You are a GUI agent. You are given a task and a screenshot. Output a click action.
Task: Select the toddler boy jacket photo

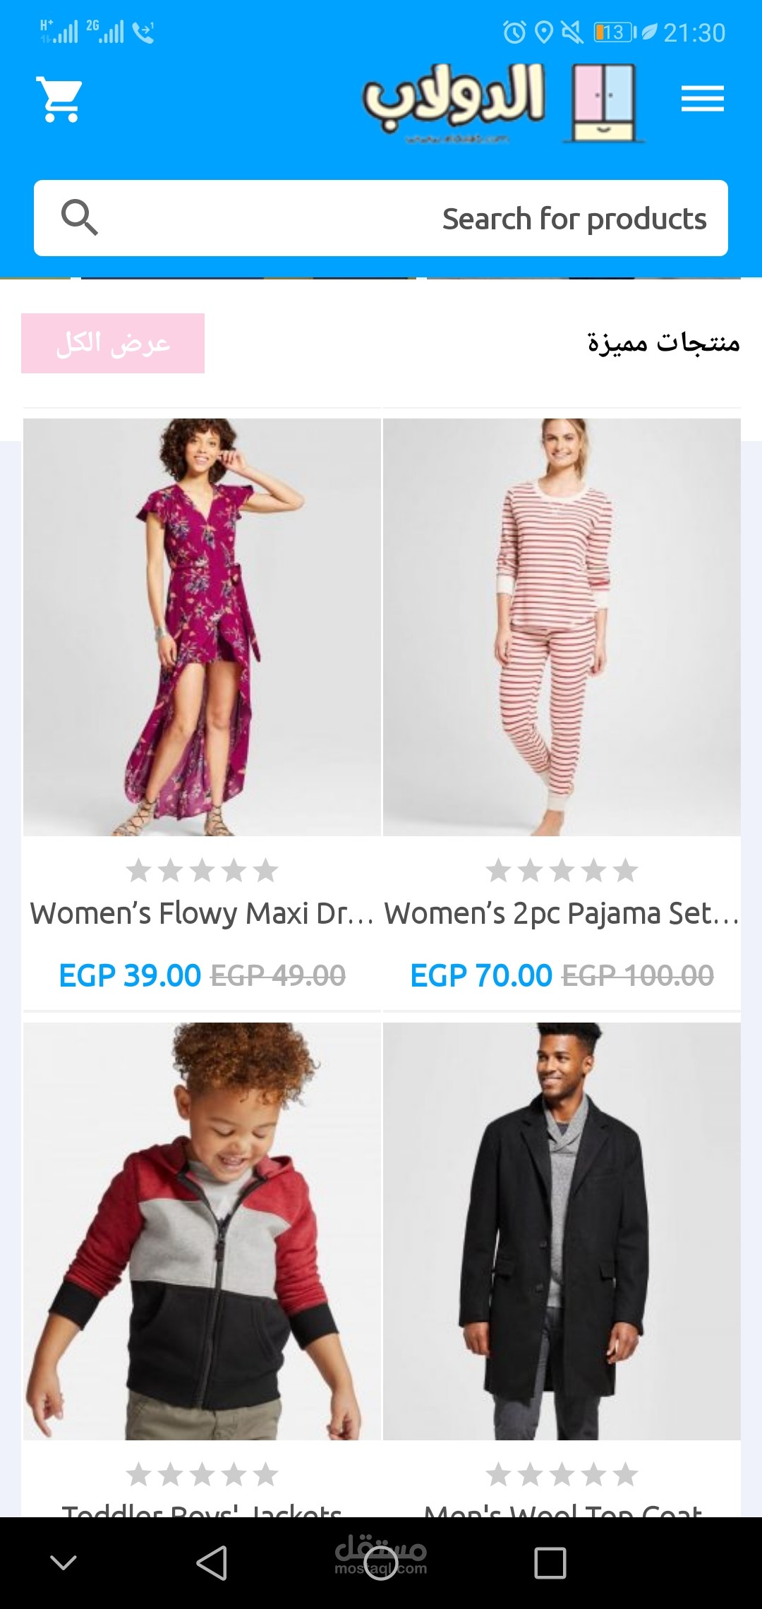(x=202, y=1231)
